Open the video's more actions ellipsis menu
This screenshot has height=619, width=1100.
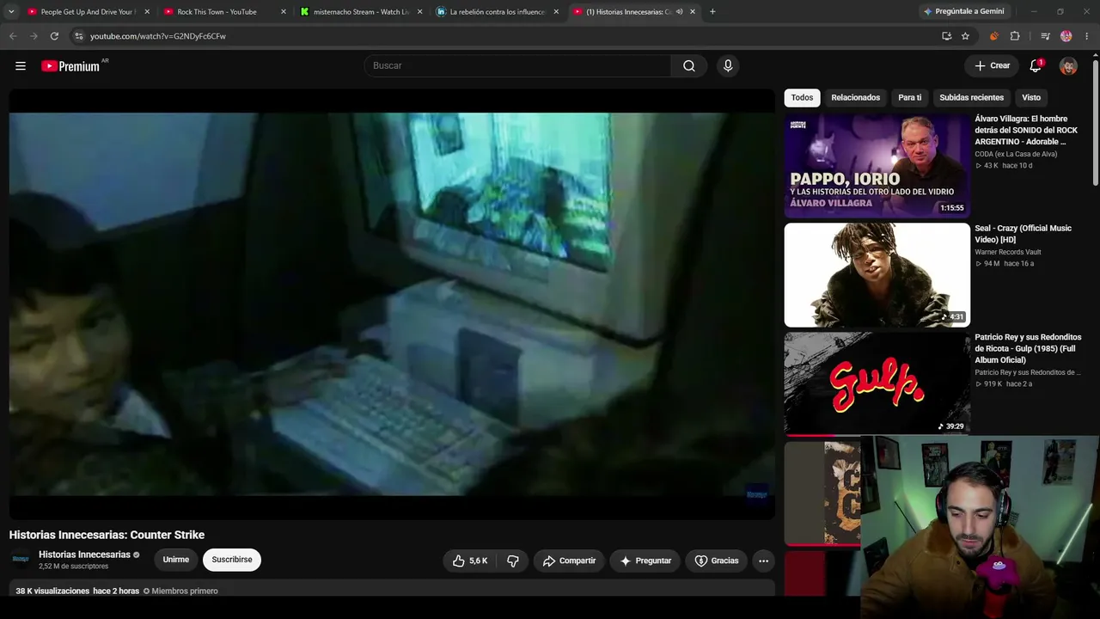tap(763, 561)
